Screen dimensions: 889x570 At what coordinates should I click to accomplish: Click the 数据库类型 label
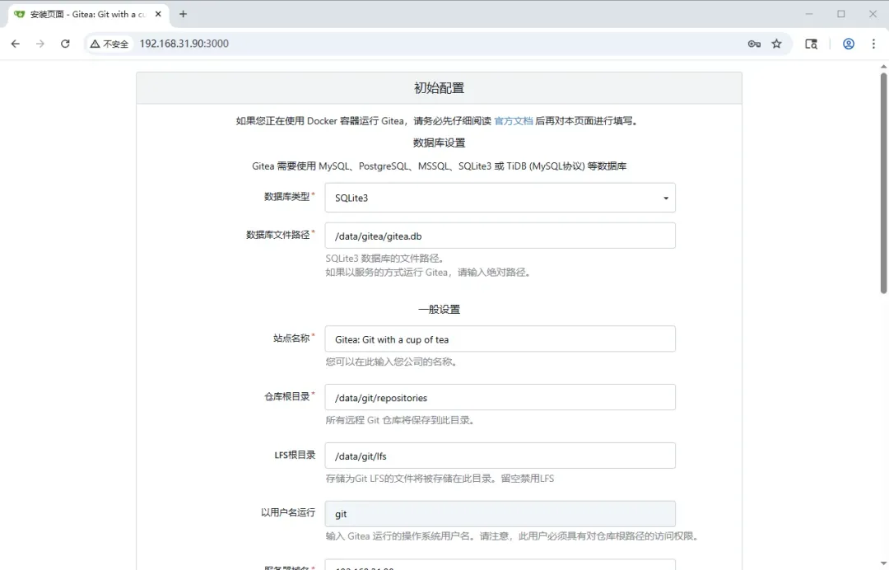(x=287, y=197)
